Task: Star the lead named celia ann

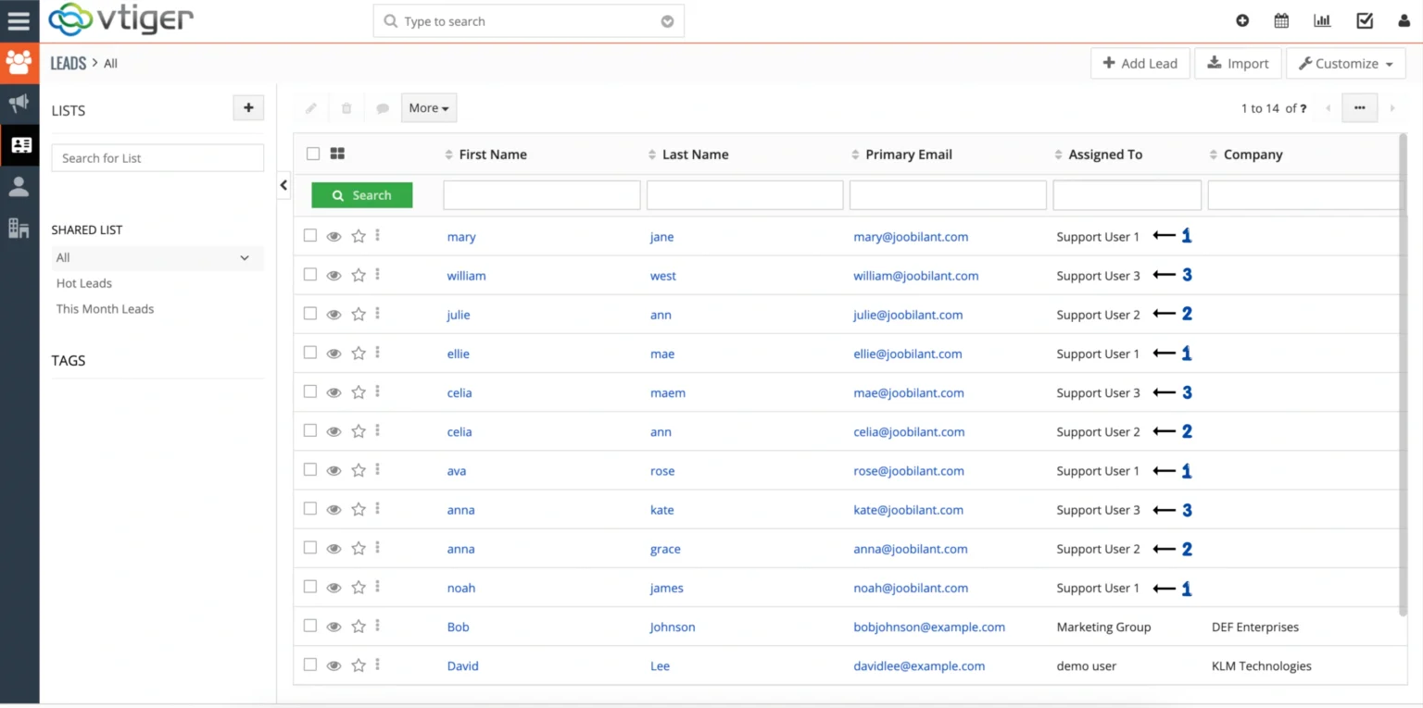Action: click(x=359, y=431)
